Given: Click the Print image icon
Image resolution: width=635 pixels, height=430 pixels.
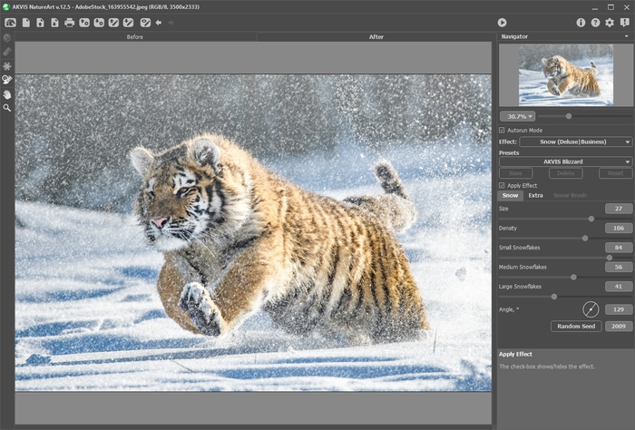Looking at the screenshot, I should pyautogui.click(x=70, y=22).
